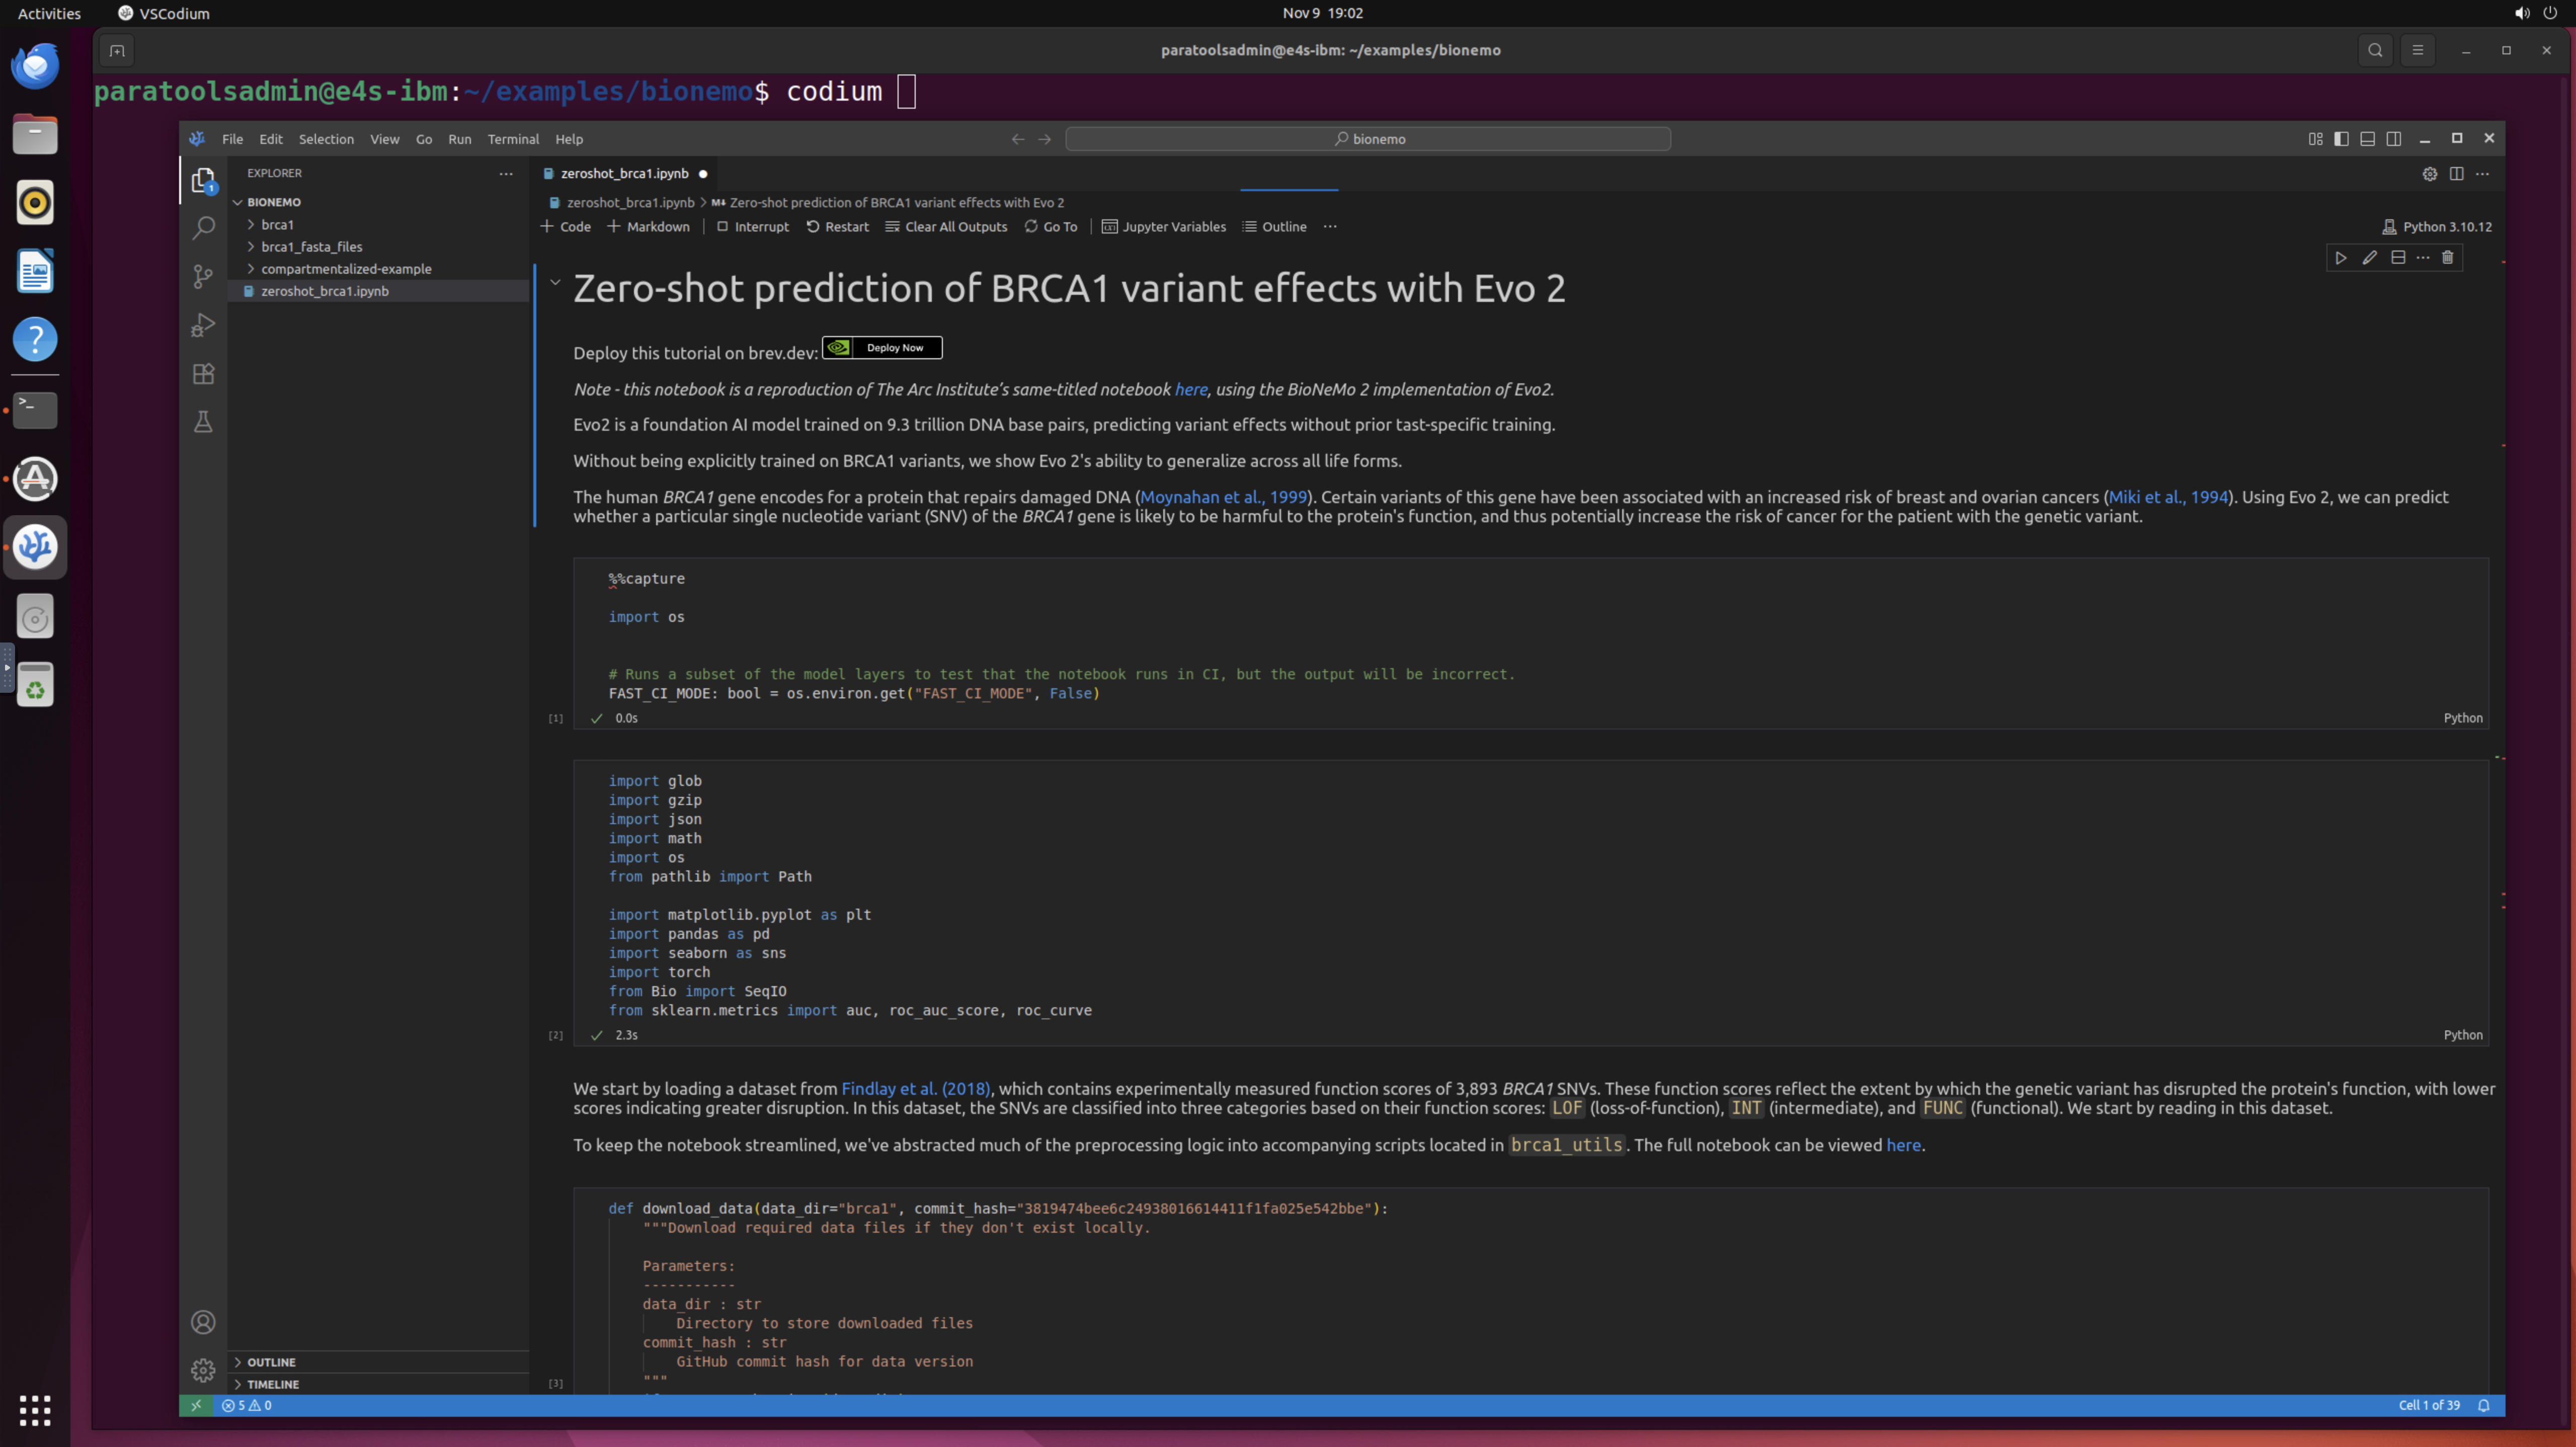
Task: Expand the OUTLINE section
Action: (x=271, y=1362)
